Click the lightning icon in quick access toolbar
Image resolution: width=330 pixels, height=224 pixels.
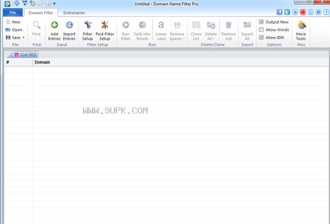(41, 4)
